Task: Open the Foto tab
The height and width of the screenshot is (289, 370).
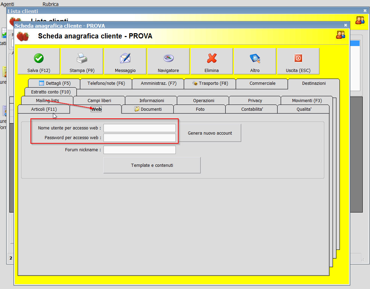Action: 200,109
